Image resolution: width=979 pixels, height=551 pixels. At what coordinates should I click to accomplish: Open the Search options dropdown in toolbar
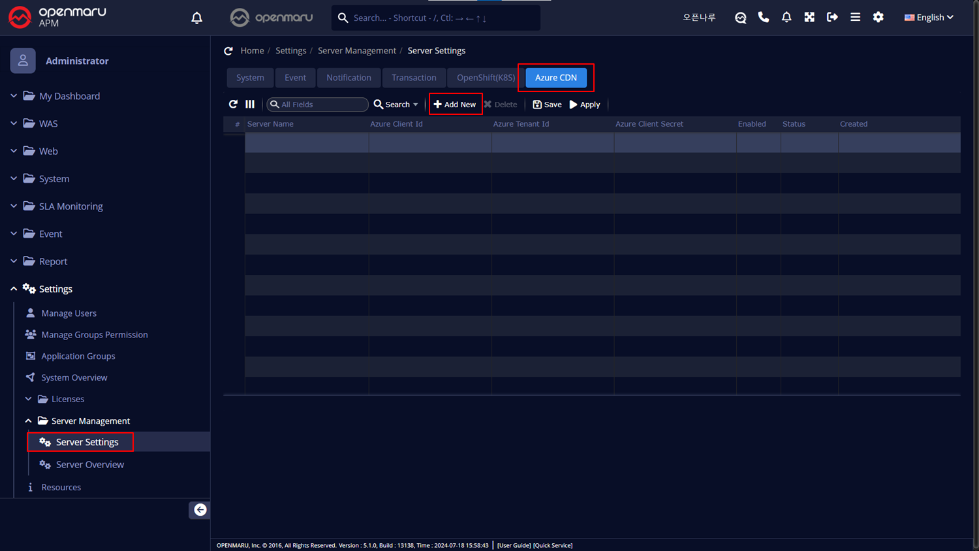[396, 104]
